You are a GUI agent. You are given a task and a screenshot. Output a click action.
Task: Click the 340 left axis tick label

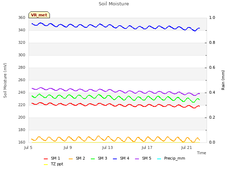(22, 30)
